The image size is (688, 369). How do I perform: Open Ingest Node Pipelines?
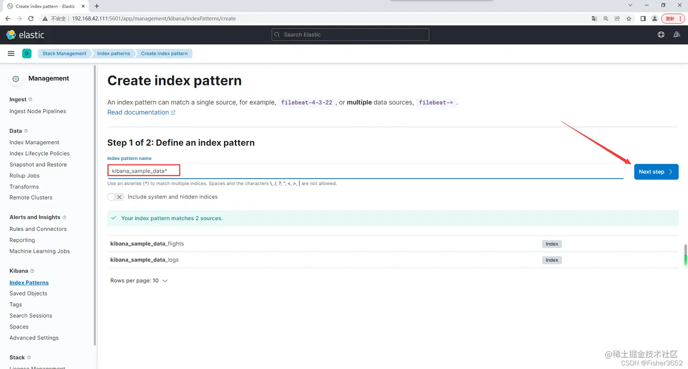pos(38,111)
